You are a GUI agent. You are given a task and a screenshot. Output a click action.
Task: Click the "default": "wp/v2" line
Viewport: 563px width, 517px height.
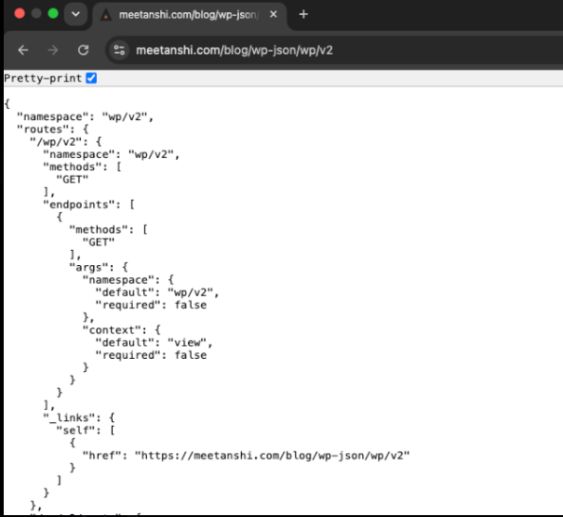pos(157,292)
